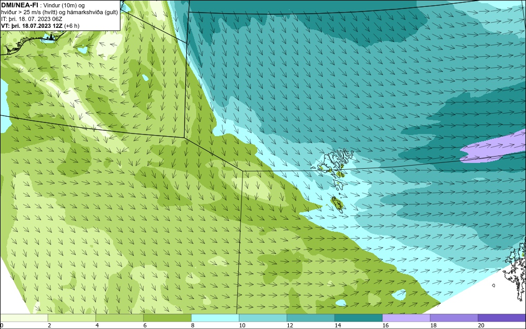Select the 2–4 m/s light green legend swatch

pyautogui.click(x=72, y=317)
